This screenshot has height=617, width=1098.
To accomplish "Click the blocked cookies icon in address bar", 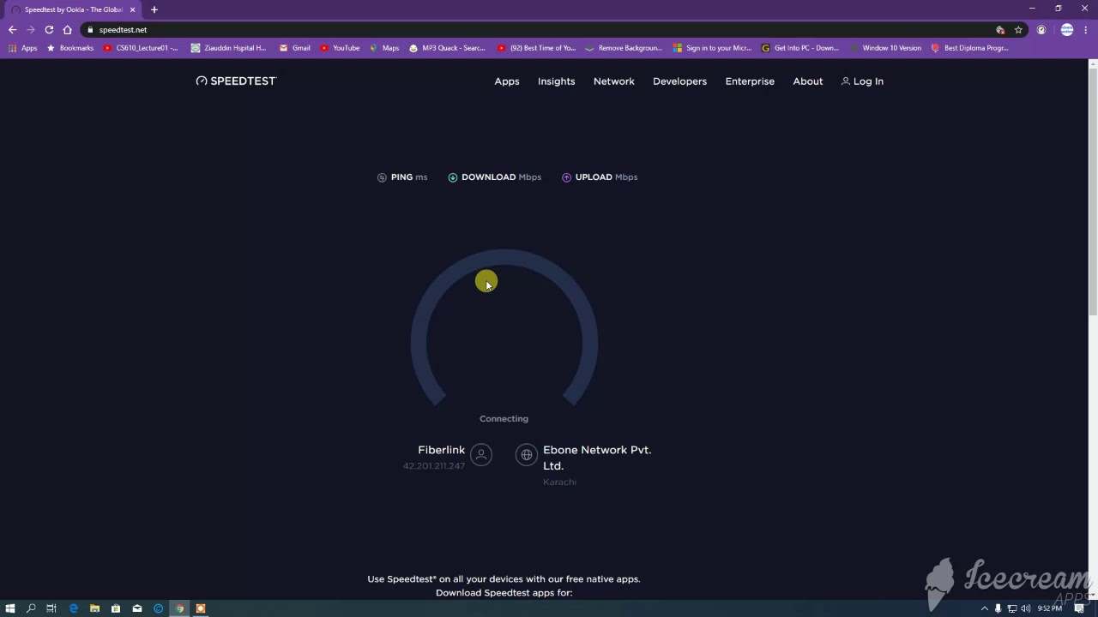I will pyautogui.click(x=1000, y=29).
